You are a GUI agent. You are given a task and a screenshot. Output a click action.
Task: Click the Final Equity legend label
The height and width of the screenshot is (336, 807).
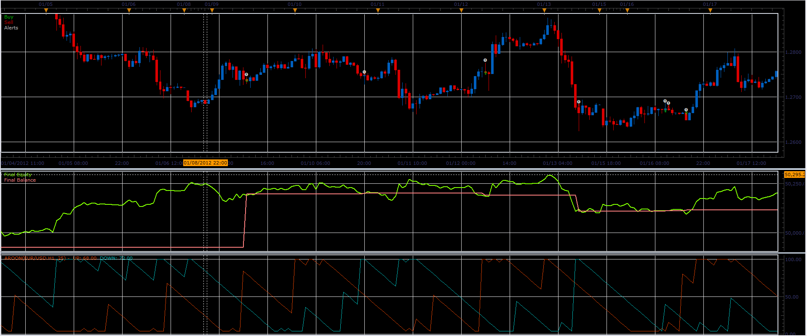pyautogui.click(x=18, y=175)
